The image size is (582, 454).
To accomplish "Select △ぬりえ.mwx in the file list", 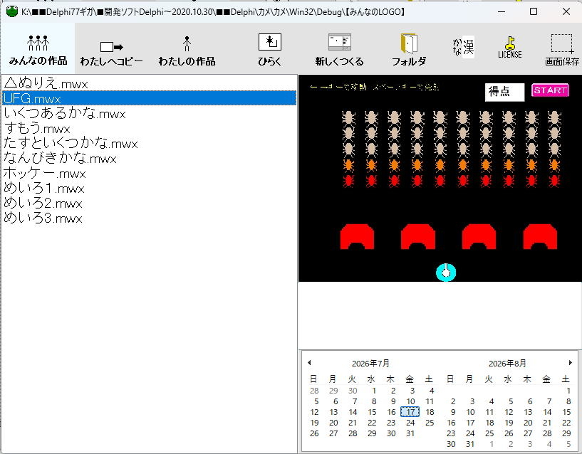I will click(149, 83).
